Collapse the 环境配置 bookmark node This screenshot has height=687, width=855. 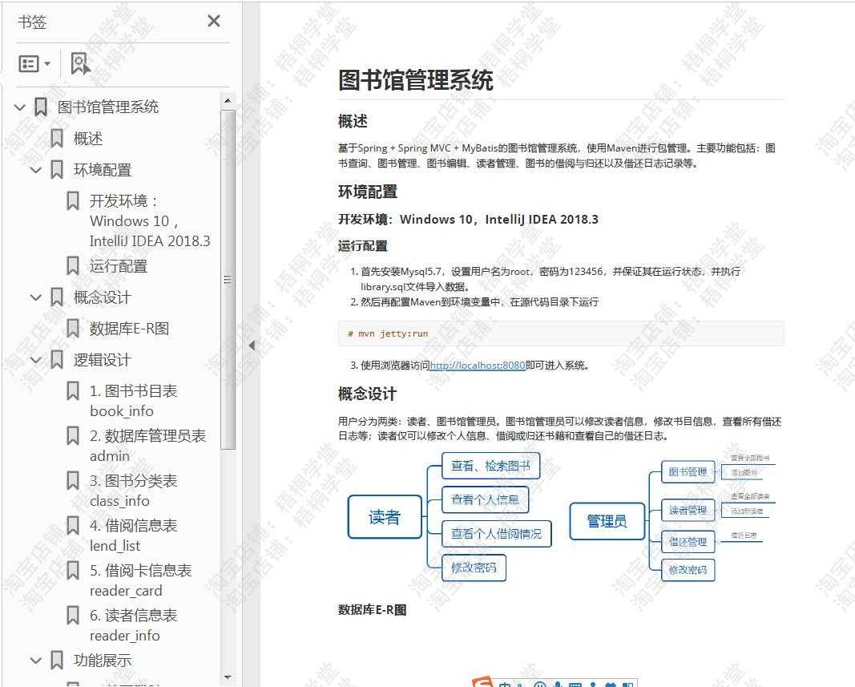pos(36,170)
